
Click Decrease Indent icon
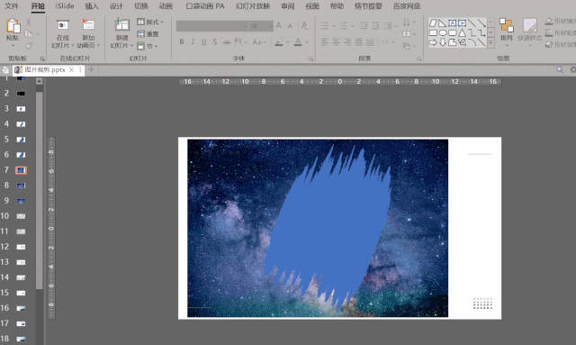[364, 26]
